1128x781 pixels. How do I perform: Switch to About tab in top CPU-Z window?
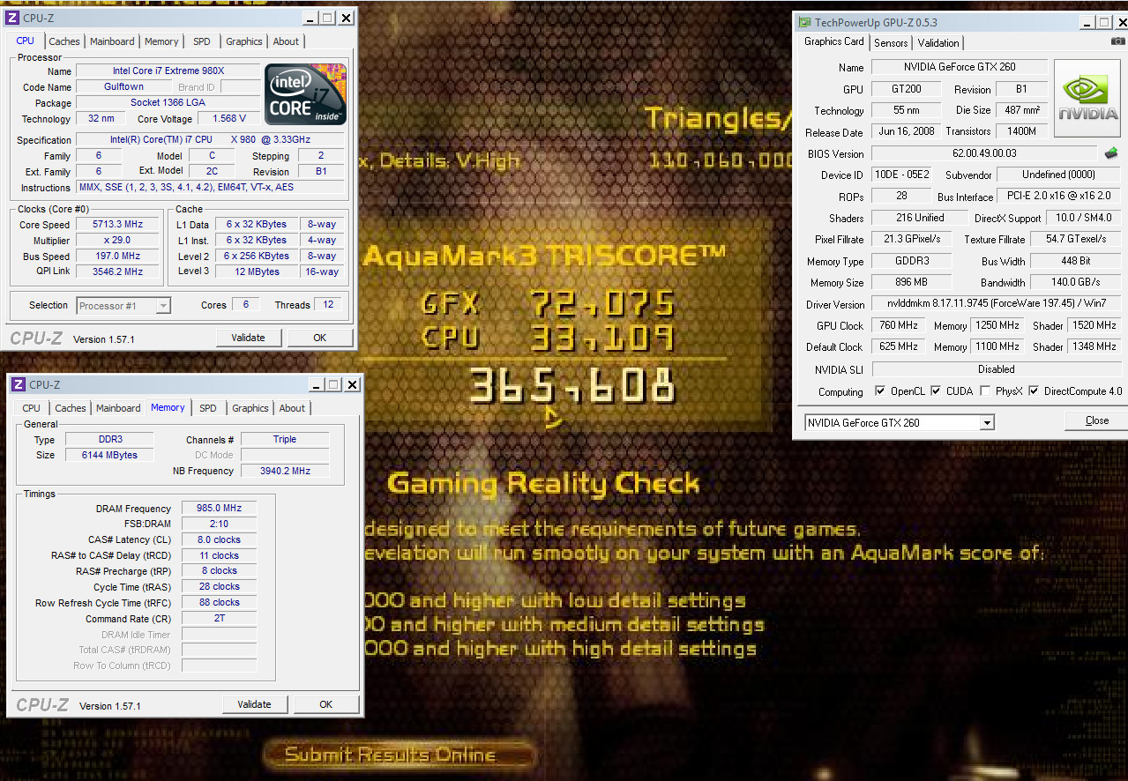286,41
